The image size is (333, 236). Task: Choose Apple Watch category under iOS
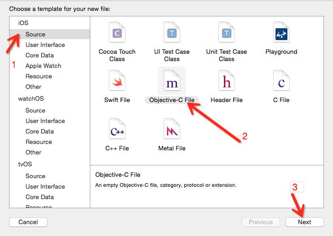tap(43, 66)
